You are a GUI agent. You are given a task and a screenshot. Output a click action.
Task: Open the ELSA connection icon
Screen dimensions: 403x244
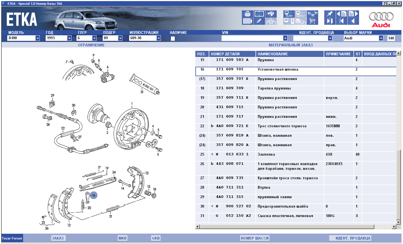289,14
